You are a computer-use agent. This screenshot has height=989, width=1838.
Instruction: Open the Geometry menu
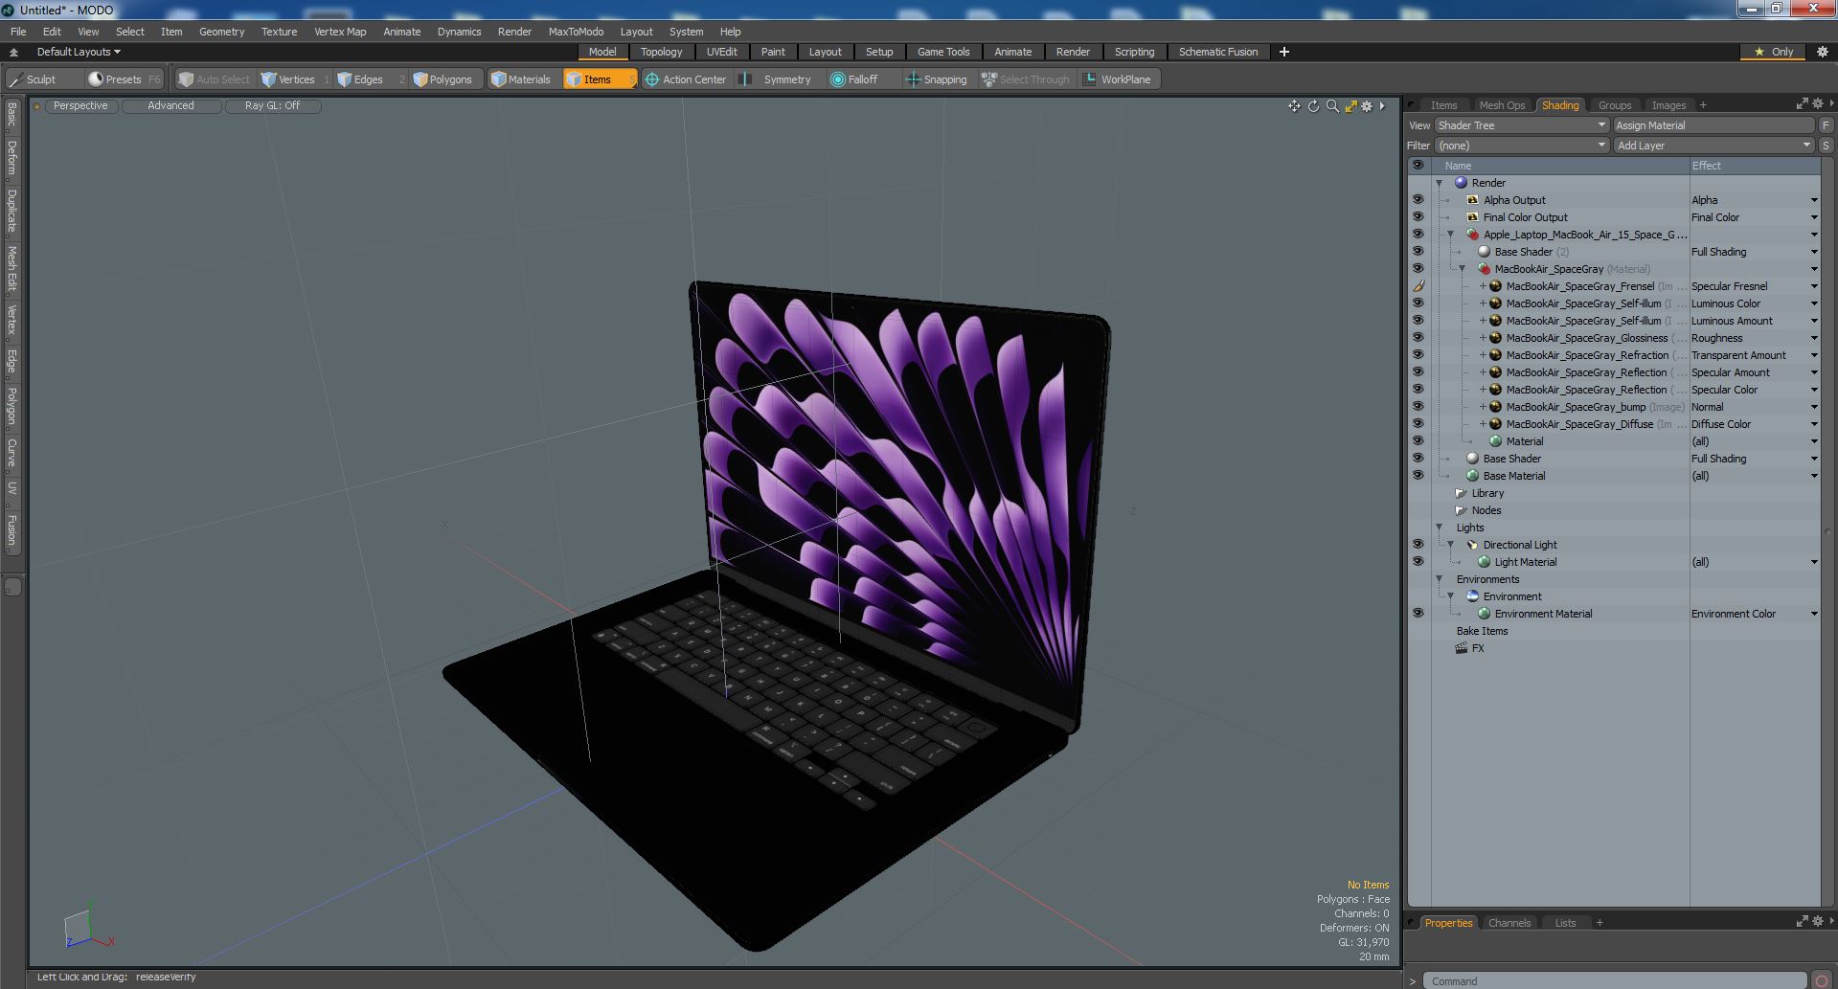[x=221, y=32]
